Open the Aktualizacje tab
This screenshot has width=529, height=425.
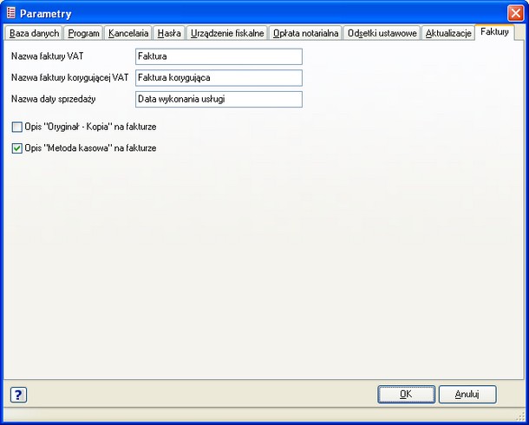point(448,33)
